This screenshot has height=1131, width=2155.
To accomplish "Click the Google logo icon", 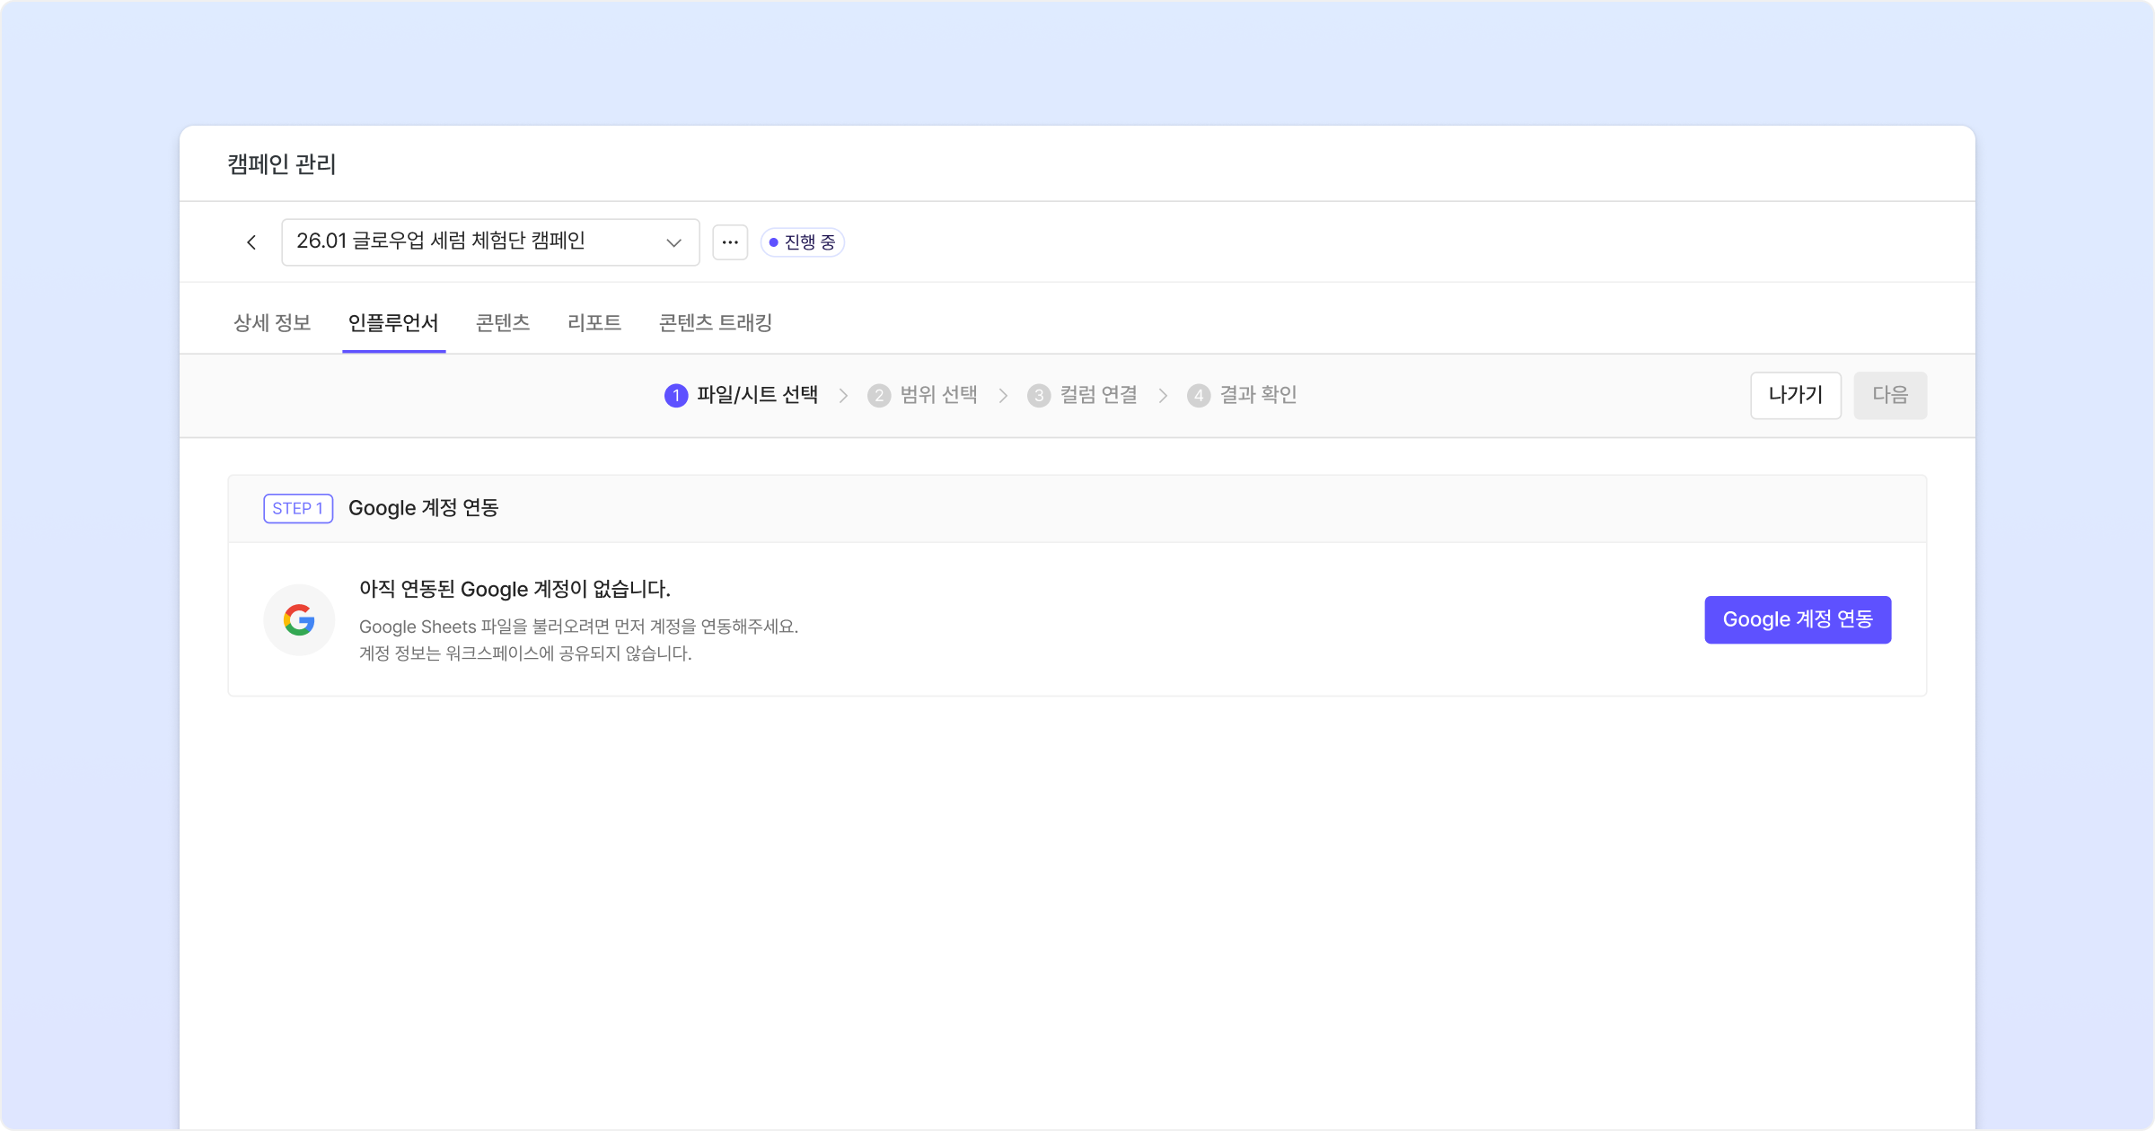I will (299, 620).
